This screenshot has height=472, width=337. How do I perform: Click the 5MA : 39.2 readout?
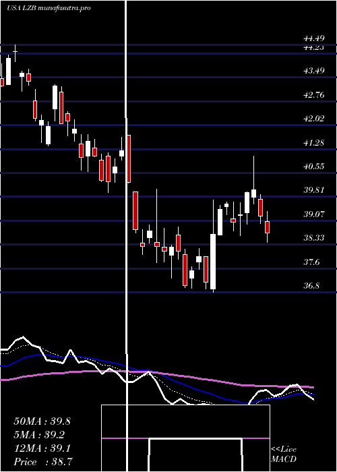coord(39,435)
